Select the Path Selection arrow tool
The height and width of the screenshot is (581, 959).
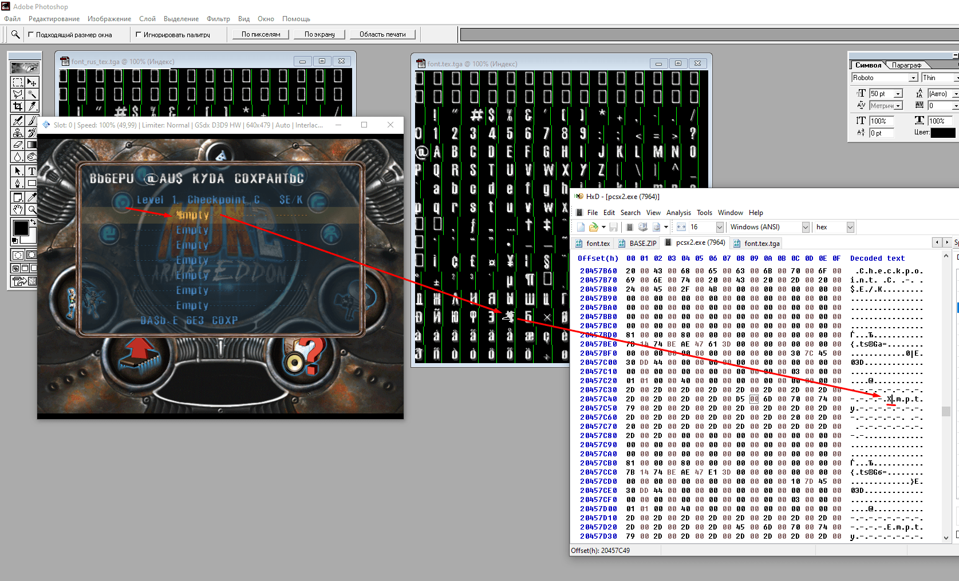point(18,171)
